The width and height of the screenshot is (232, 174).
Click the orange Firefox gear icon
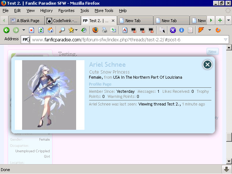coord(218,30)
